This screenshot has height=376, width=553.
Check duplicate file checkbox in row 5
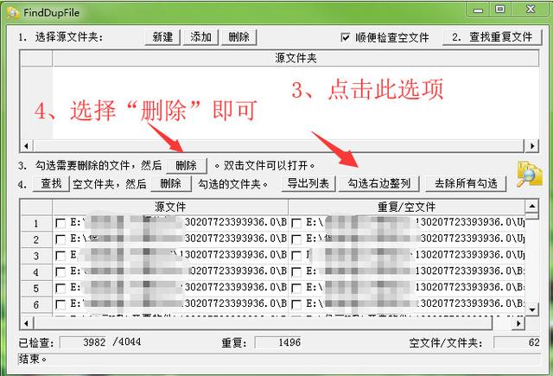click(x=296, y=288)
